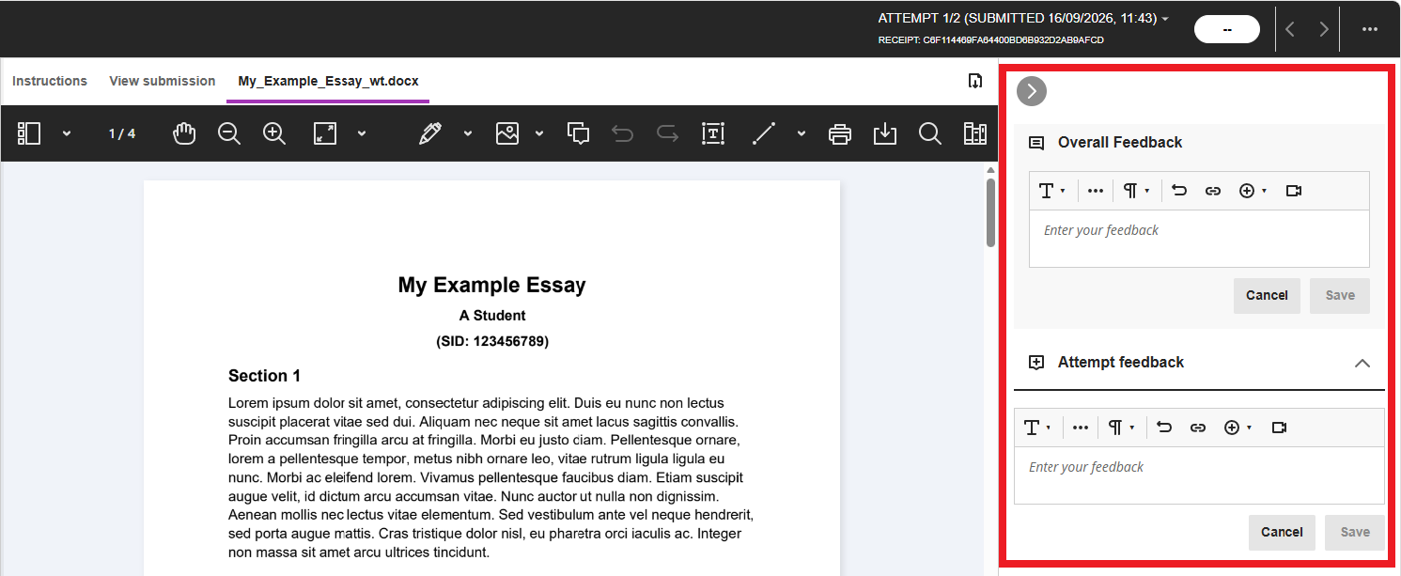Viewport: 1401px width, 576px height.
Task: Open sidebar view options dropdown arrow
Action: [67, 133]
